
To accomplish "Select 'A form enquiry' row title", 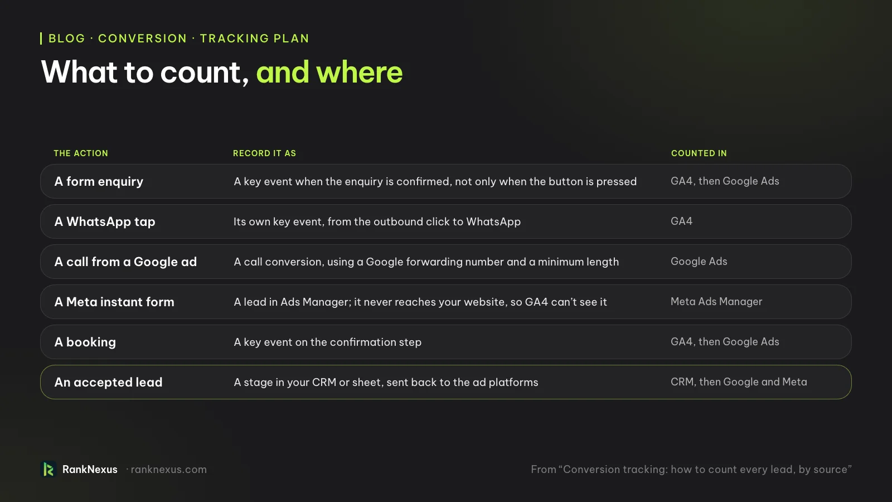I will pos(99,182).
